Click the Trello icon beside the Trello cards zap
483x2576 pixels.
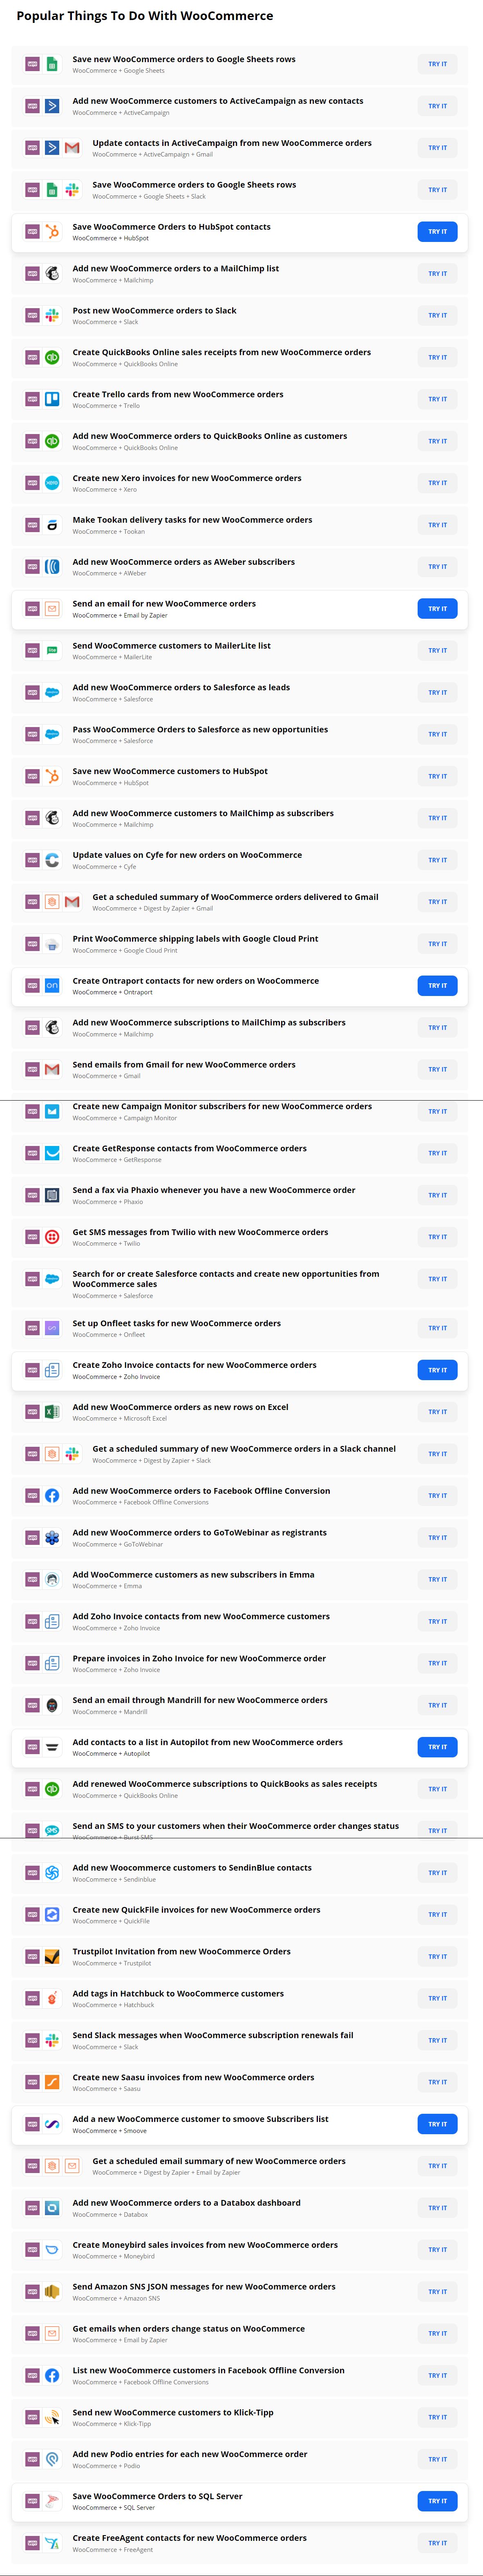click(52, 399)
